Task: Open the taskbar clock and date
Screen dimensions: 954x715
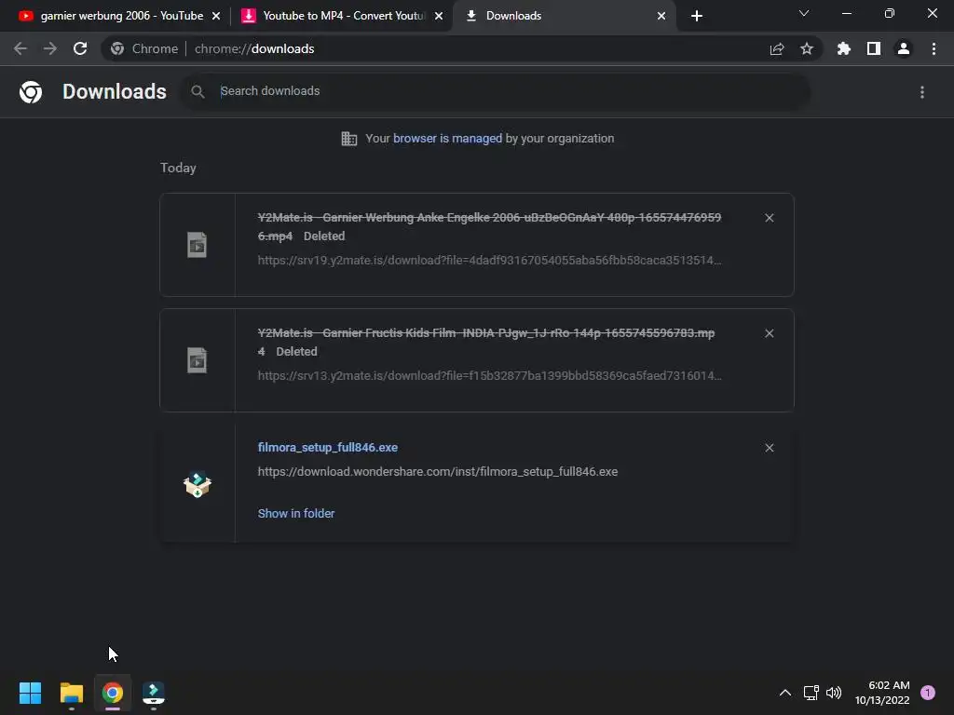Action: coord(882,693)
